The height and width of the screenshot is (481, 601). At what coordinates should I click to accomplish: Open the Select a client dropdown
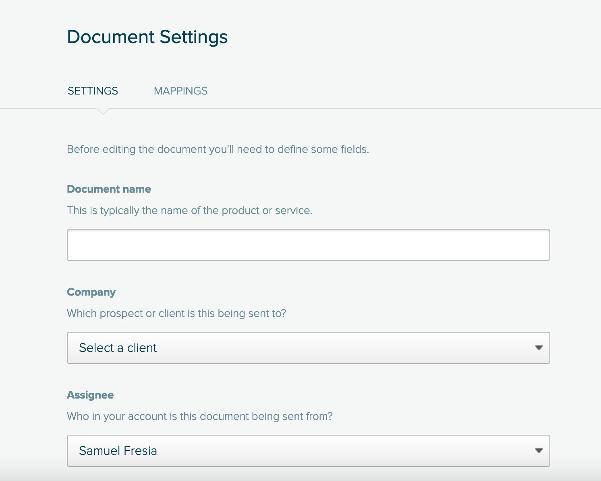click(x=308, y=348)
